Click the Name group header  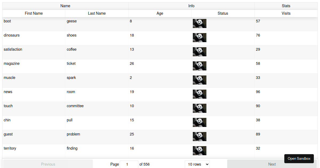point(65,6)
